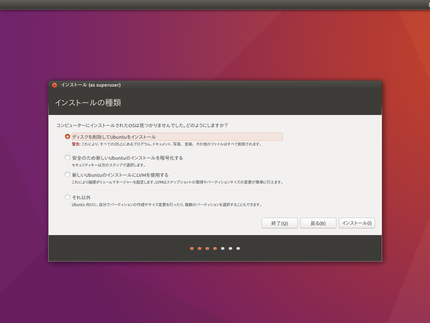Click the インストールの種類 page heading

(88, 103)
